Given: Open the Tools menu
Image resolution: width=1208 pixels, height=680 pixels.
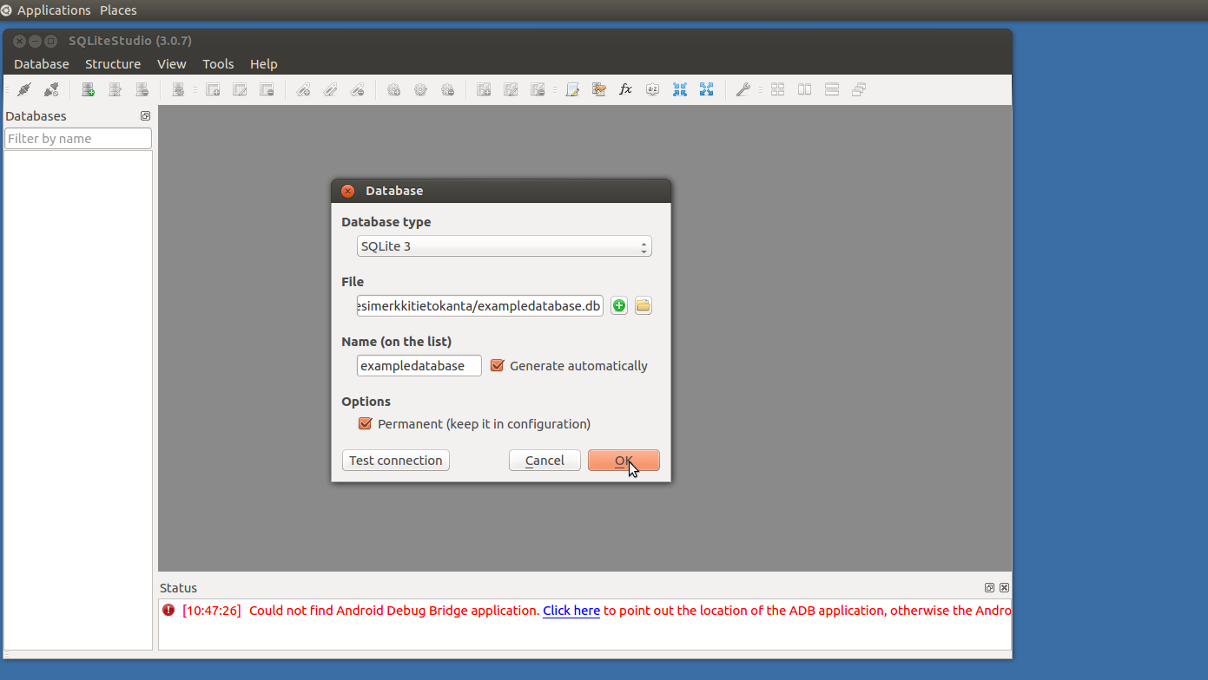Looking at the screenshot, I should point(218,64).
